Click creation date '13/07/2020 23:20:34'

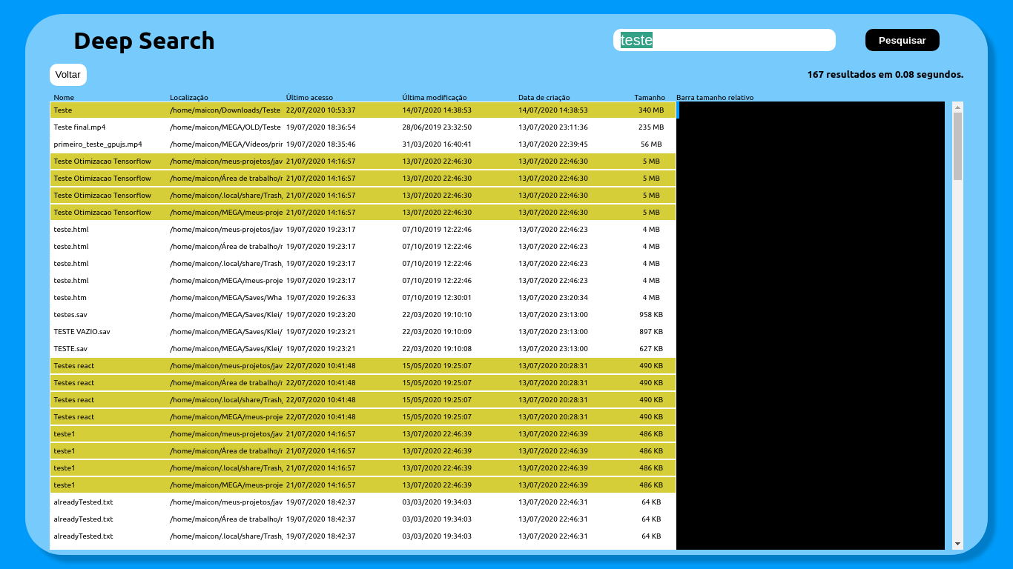pyautogui.click(x=553, y=298)
